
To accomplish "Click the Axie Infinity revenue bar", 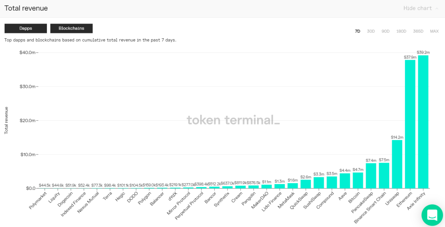I will click(x=423, y=122).
